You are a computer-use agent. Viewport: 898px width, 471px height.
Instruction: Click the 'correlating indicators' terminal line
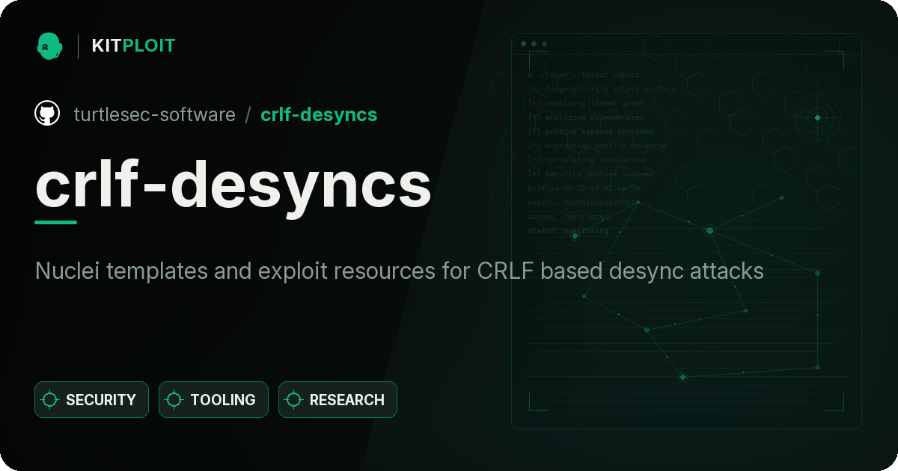(586, 160)
